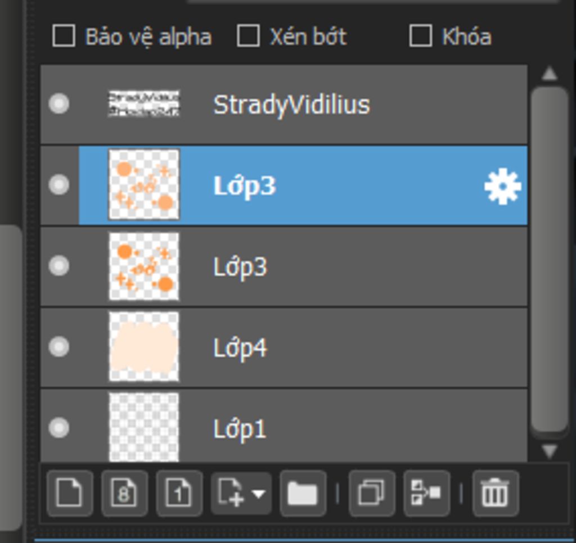Viewport: 576px width, 543px height.
Task: Select the StradyVidilius layer
Action: [284, 104]
